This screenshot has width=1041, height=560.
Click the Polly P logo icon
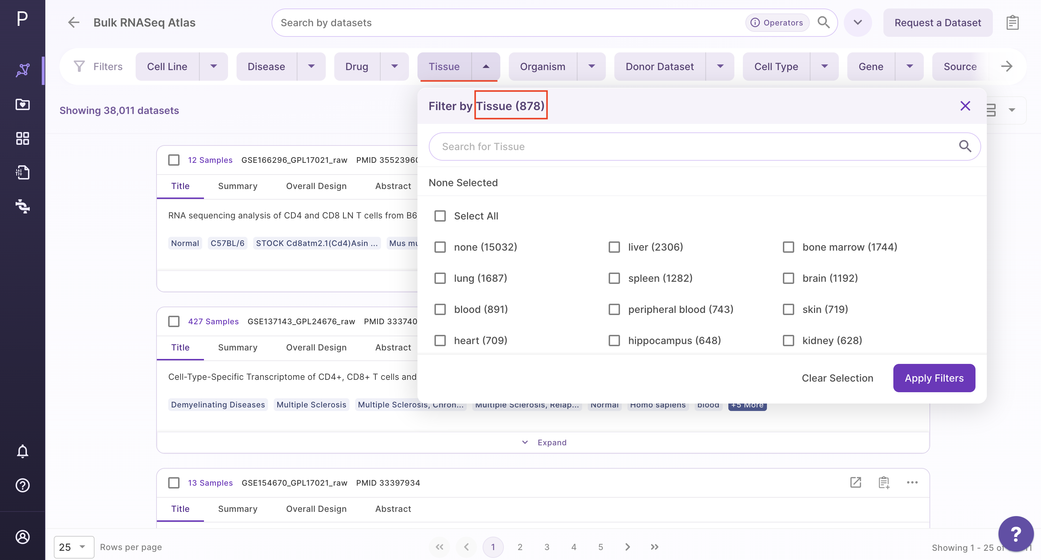pos(22,19)
